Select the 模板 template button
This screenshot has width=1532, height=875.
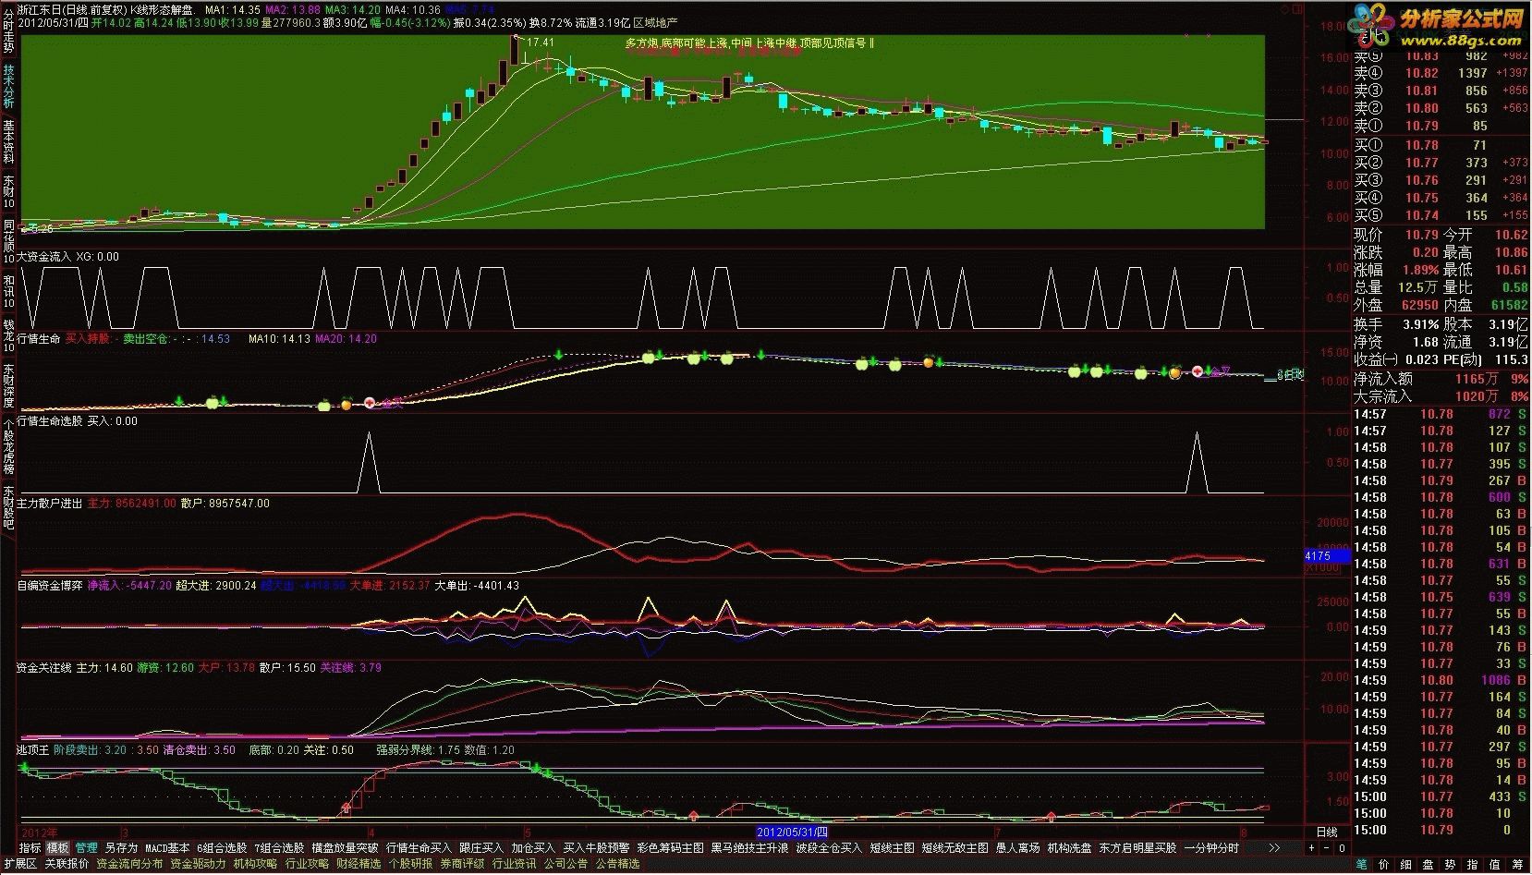coord(57,847)
